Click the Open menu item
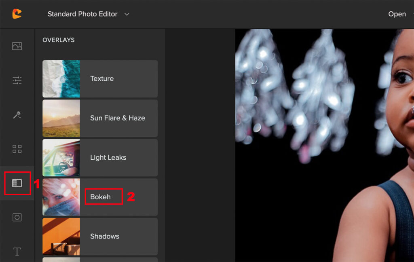Screen dimensions: 414x262 [397, 14]
